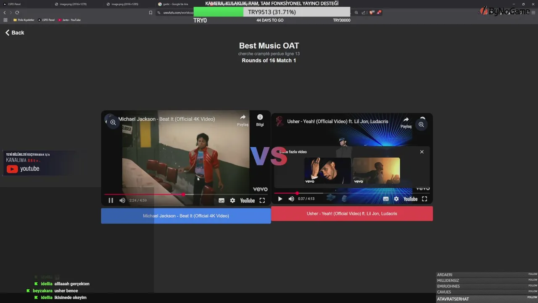Select idellia chat message 'ikisinede okeyim'
The height and width of the screenshot is (303, 538).
point(70,298)
